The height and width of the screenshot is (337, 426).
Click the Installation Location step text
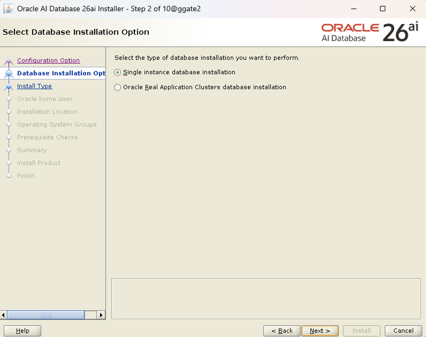(47, 112)
